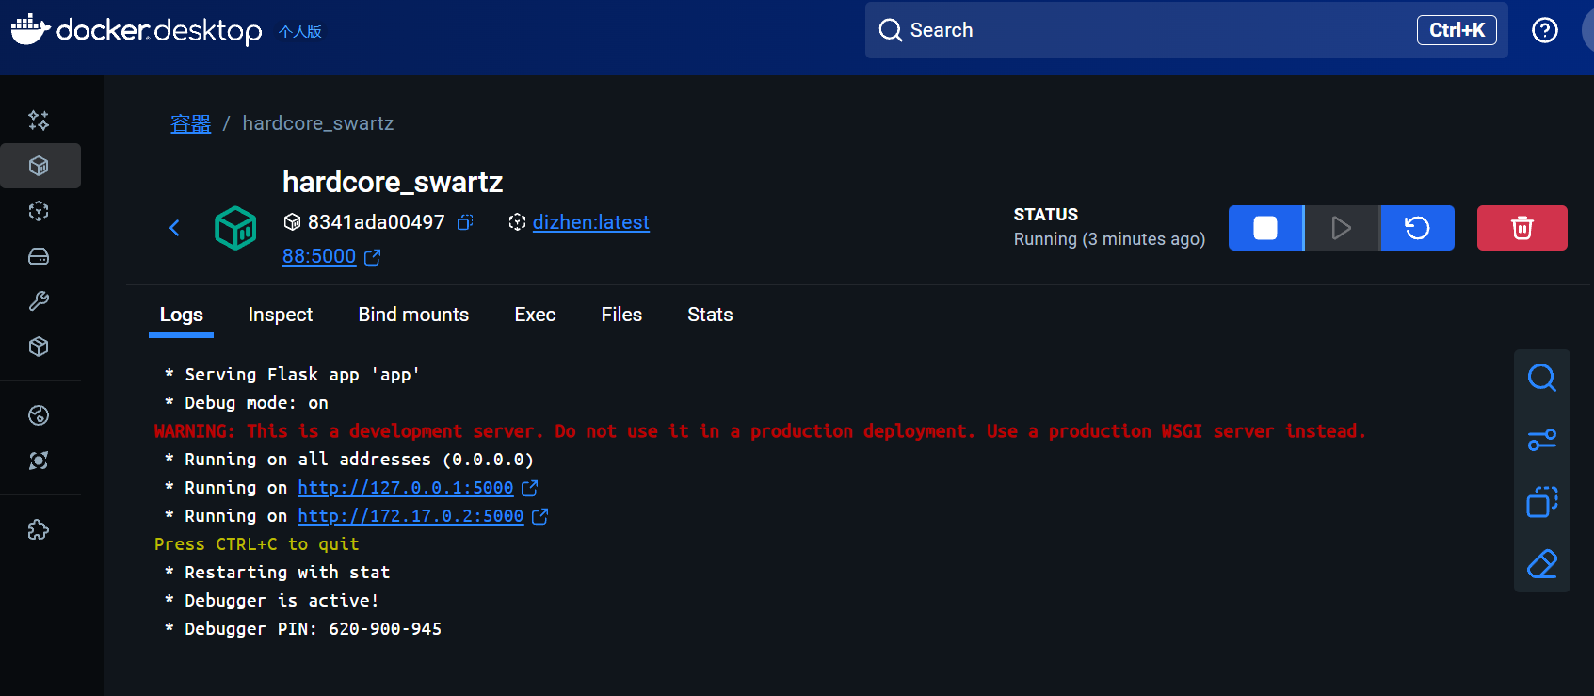Open Extensions puzzle icon in sidebar

coord(39,530)
